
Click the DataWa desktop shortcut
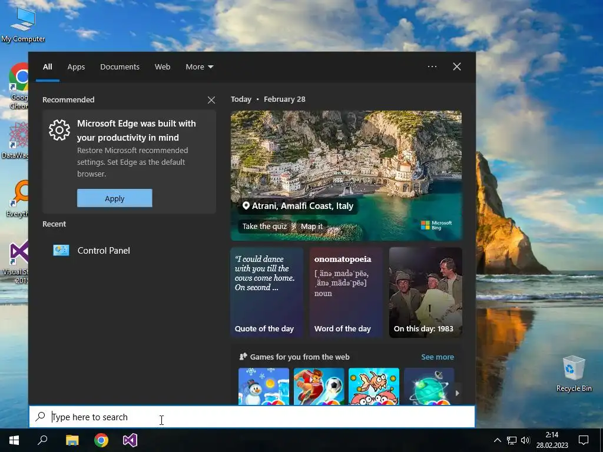14,141
